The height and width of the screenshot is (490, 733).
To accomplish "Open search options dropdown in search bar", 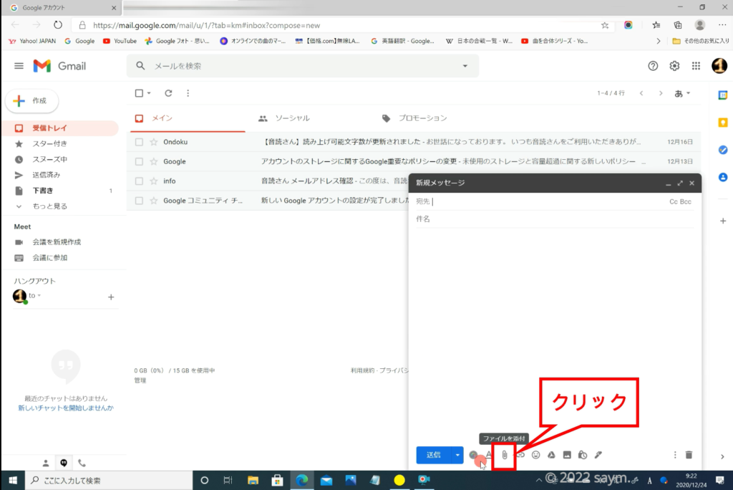I will click(x=465, y=66).
